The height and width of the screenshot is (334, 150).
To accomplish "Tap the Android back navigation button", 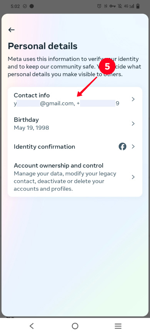I will point(32,326).
